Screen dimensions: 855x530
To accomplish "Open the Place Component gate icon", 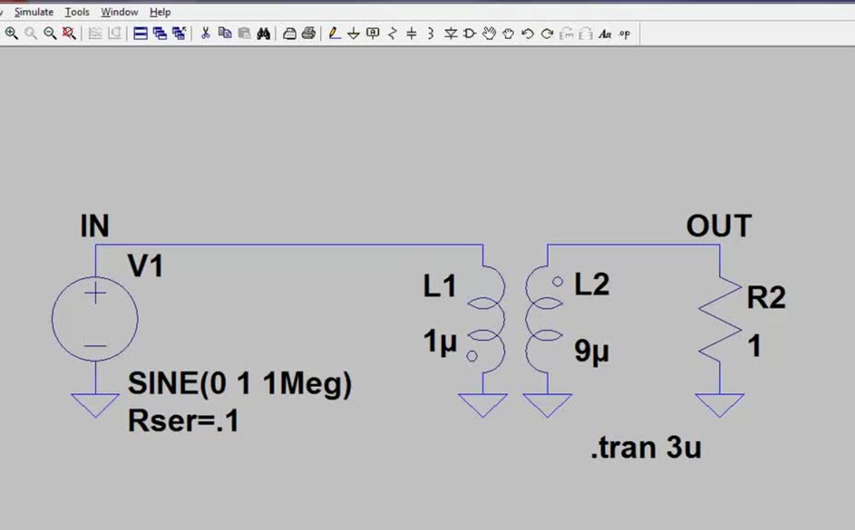I will (470, 34).
